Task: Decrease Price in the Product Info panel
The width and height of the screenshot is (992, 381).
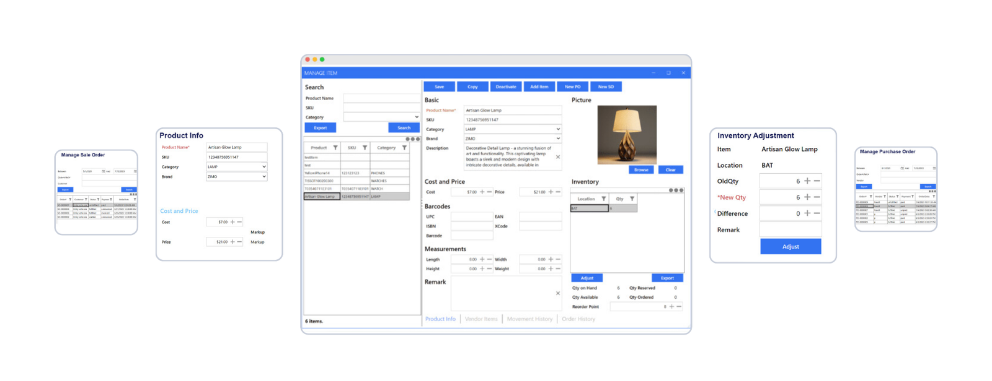Action: tap(239, 242)
